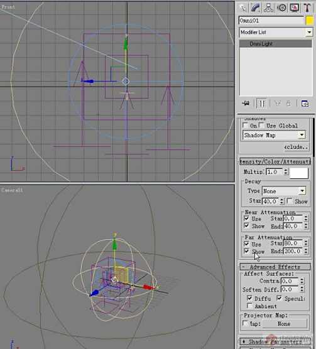Screen dimensions: 316x349
Task: Click Far Attenuation Start 80.0 field
Action: 293,244
